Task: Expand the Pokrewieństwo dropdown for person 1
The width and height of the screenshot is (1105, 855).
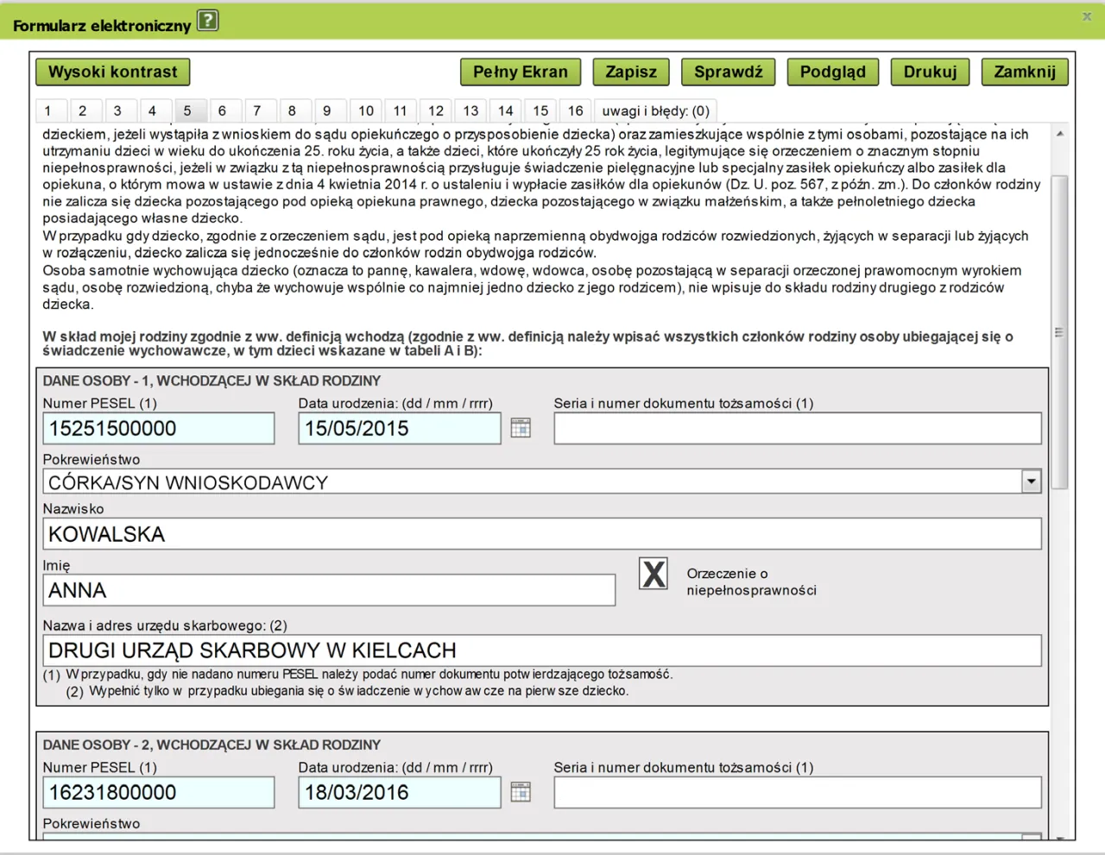Action: 1031,481
